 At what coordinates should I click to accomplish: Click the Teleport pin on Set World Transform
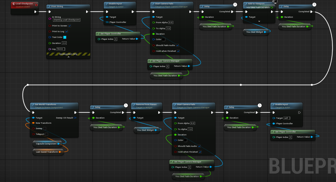33,134
